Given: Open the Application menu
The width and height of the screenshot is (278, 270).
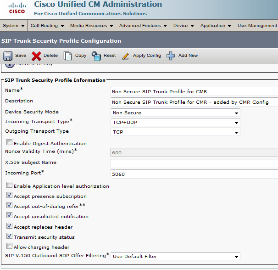Looking at the screenshot, I should click(x=216, y=26).
